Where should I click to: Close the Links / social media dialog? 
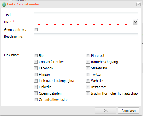138,4
